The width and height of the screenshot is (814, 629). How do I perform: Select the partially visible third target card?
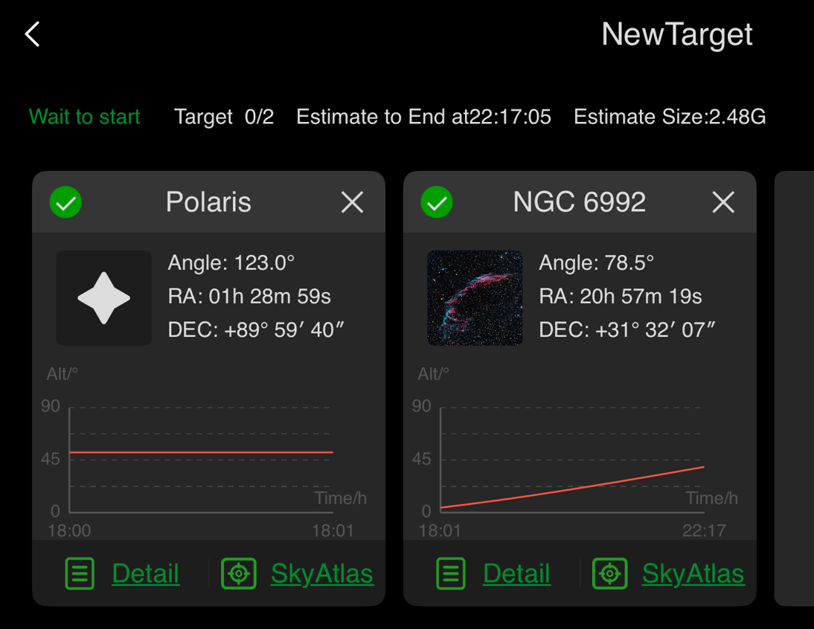click(794, 388)
